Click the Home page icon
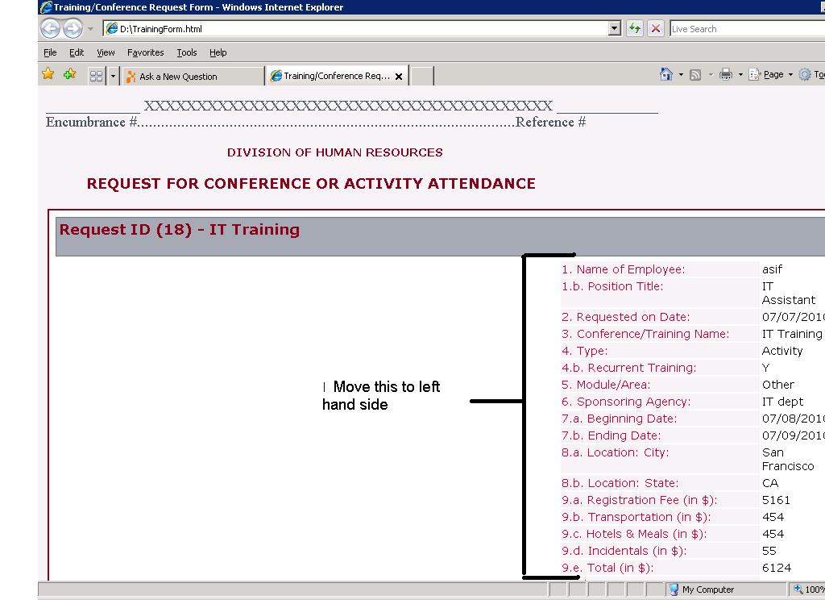825x600 pixels. click(666, 74)
